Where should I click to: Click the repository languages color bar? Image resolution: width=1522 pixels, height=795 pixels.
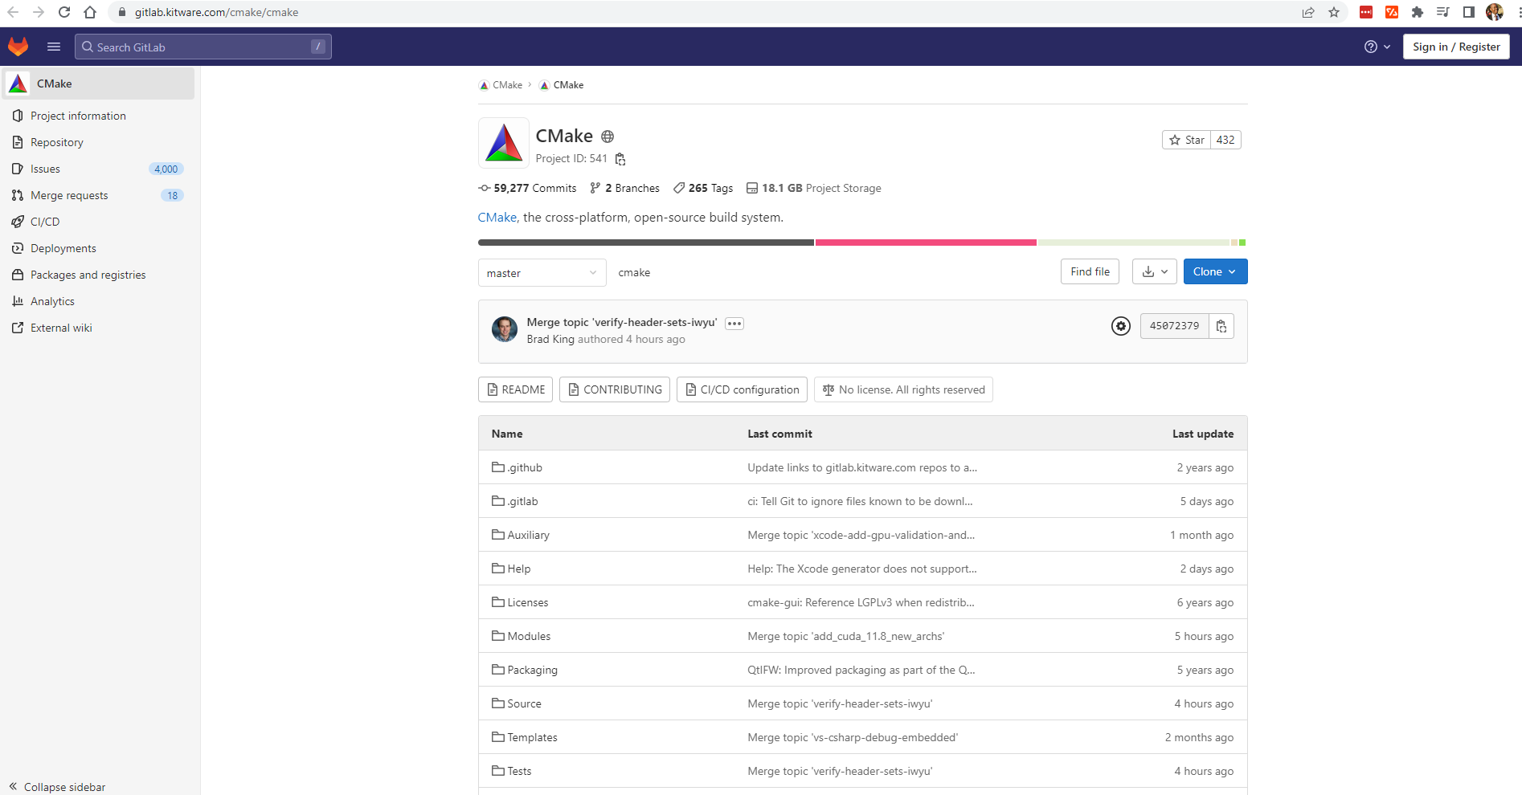coord(861,243)
